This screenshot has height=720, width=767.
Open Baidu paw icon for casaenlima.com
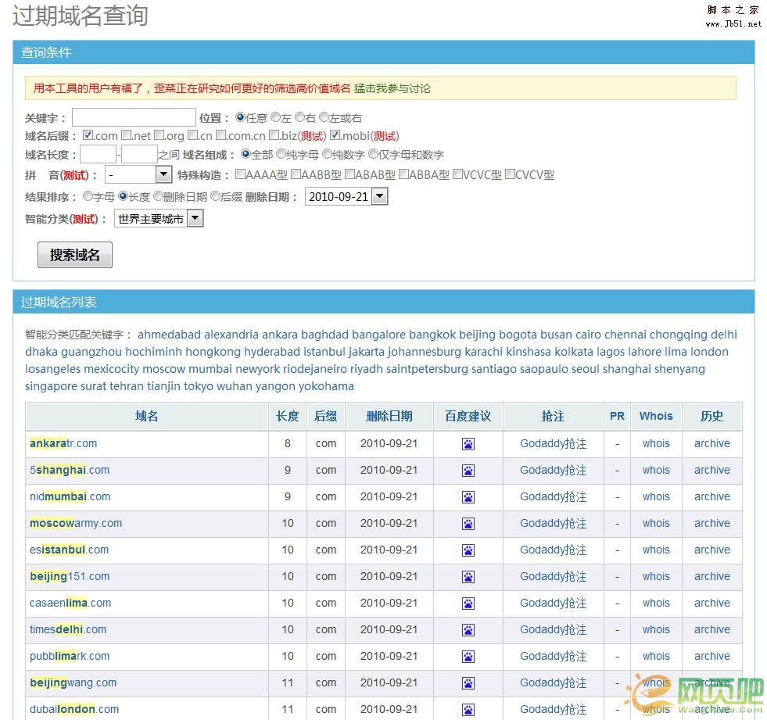pos(468,604)
